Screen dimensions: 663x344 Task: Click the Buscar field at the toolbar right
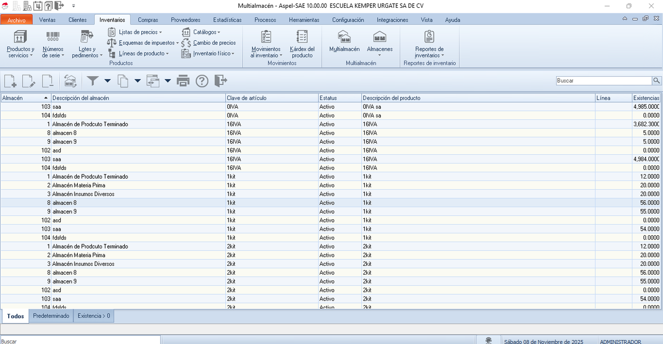pyautogui.click(x=603, y=81)
